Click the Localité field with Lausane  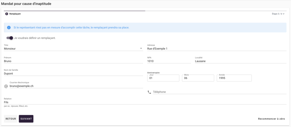tap(240, 61)
